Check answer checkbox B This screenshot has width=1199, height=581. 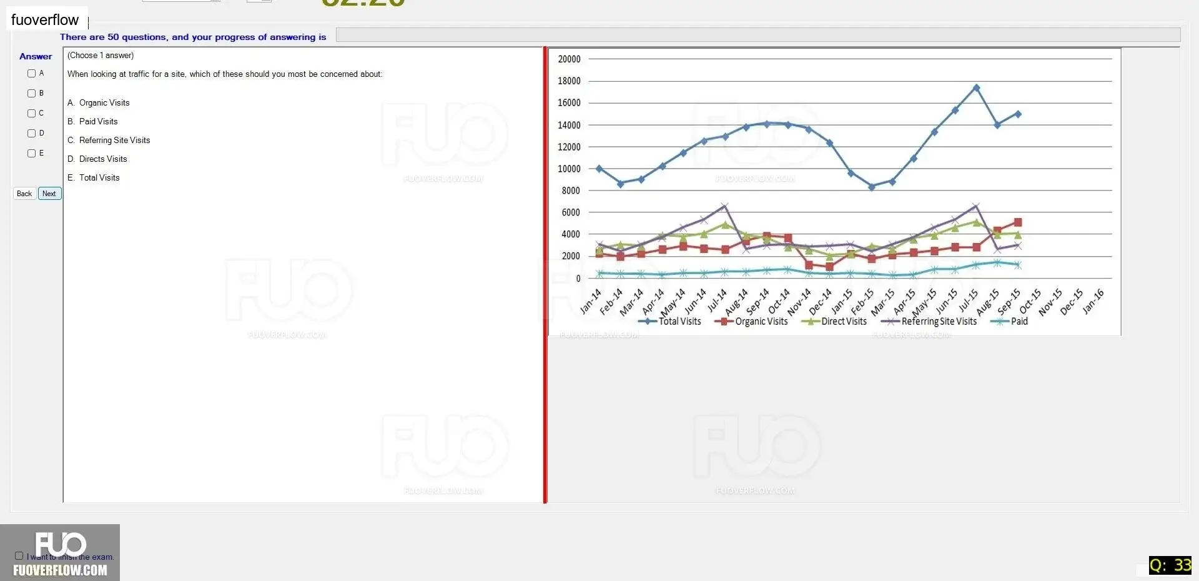(x=31, y=94)
